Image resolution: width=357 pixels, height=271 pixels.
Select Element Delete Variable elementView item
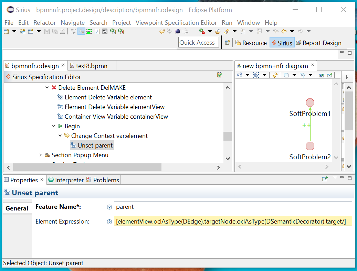[x=111, y=107]
